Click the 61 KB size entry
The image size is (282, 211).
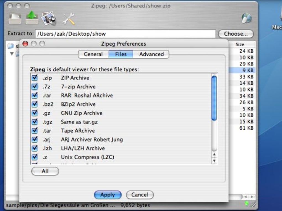click(246, 128)
